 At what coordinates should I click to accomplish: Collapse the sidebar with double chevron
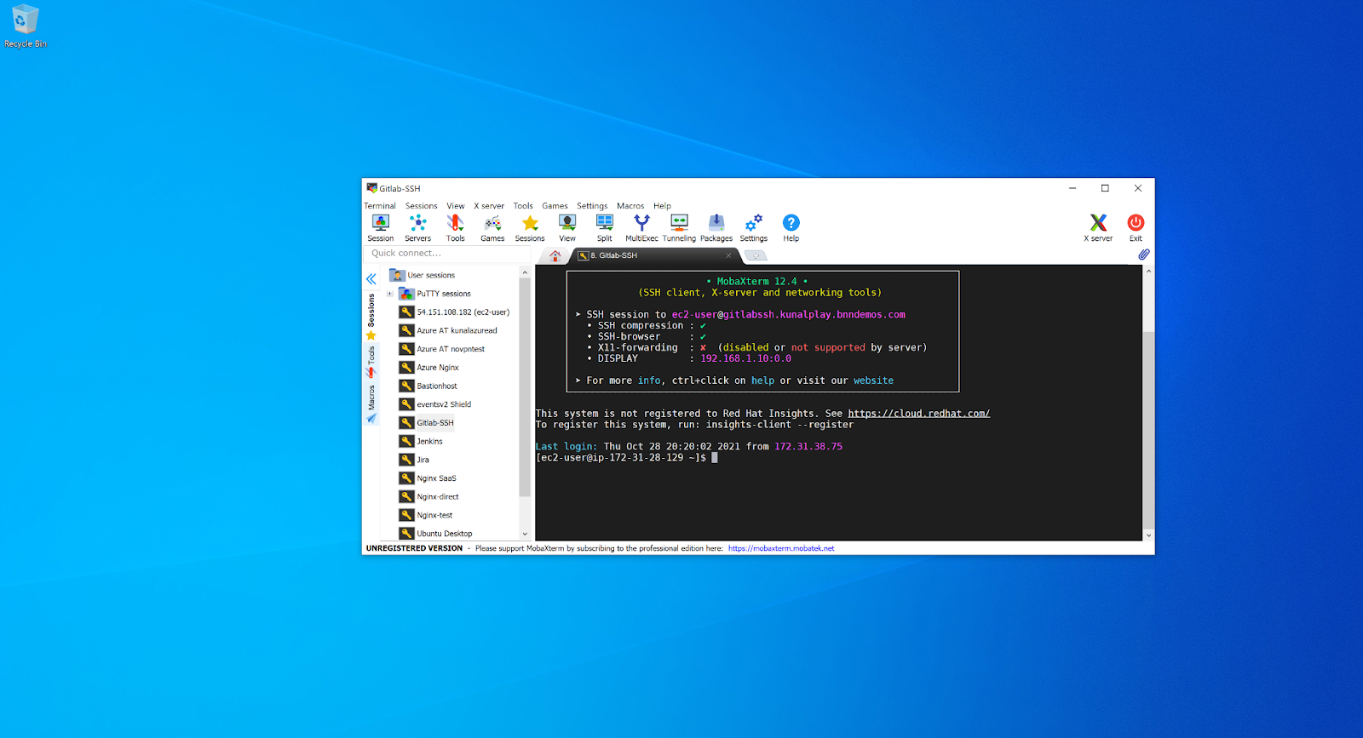pyautogui.click(x=371, y=278)
